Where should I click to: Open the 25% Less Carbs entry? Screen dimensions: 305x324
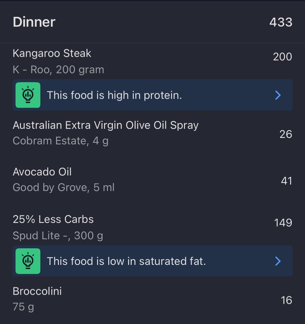(x=53, y=219)
